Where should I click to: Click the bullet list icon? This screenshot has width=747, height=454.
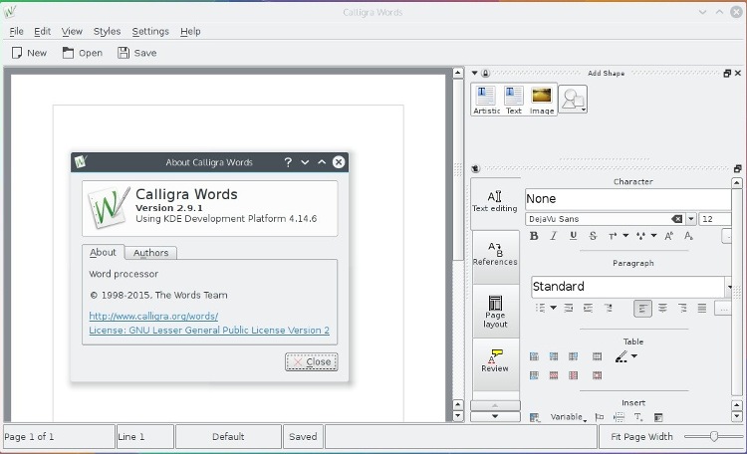click(540, 309)
